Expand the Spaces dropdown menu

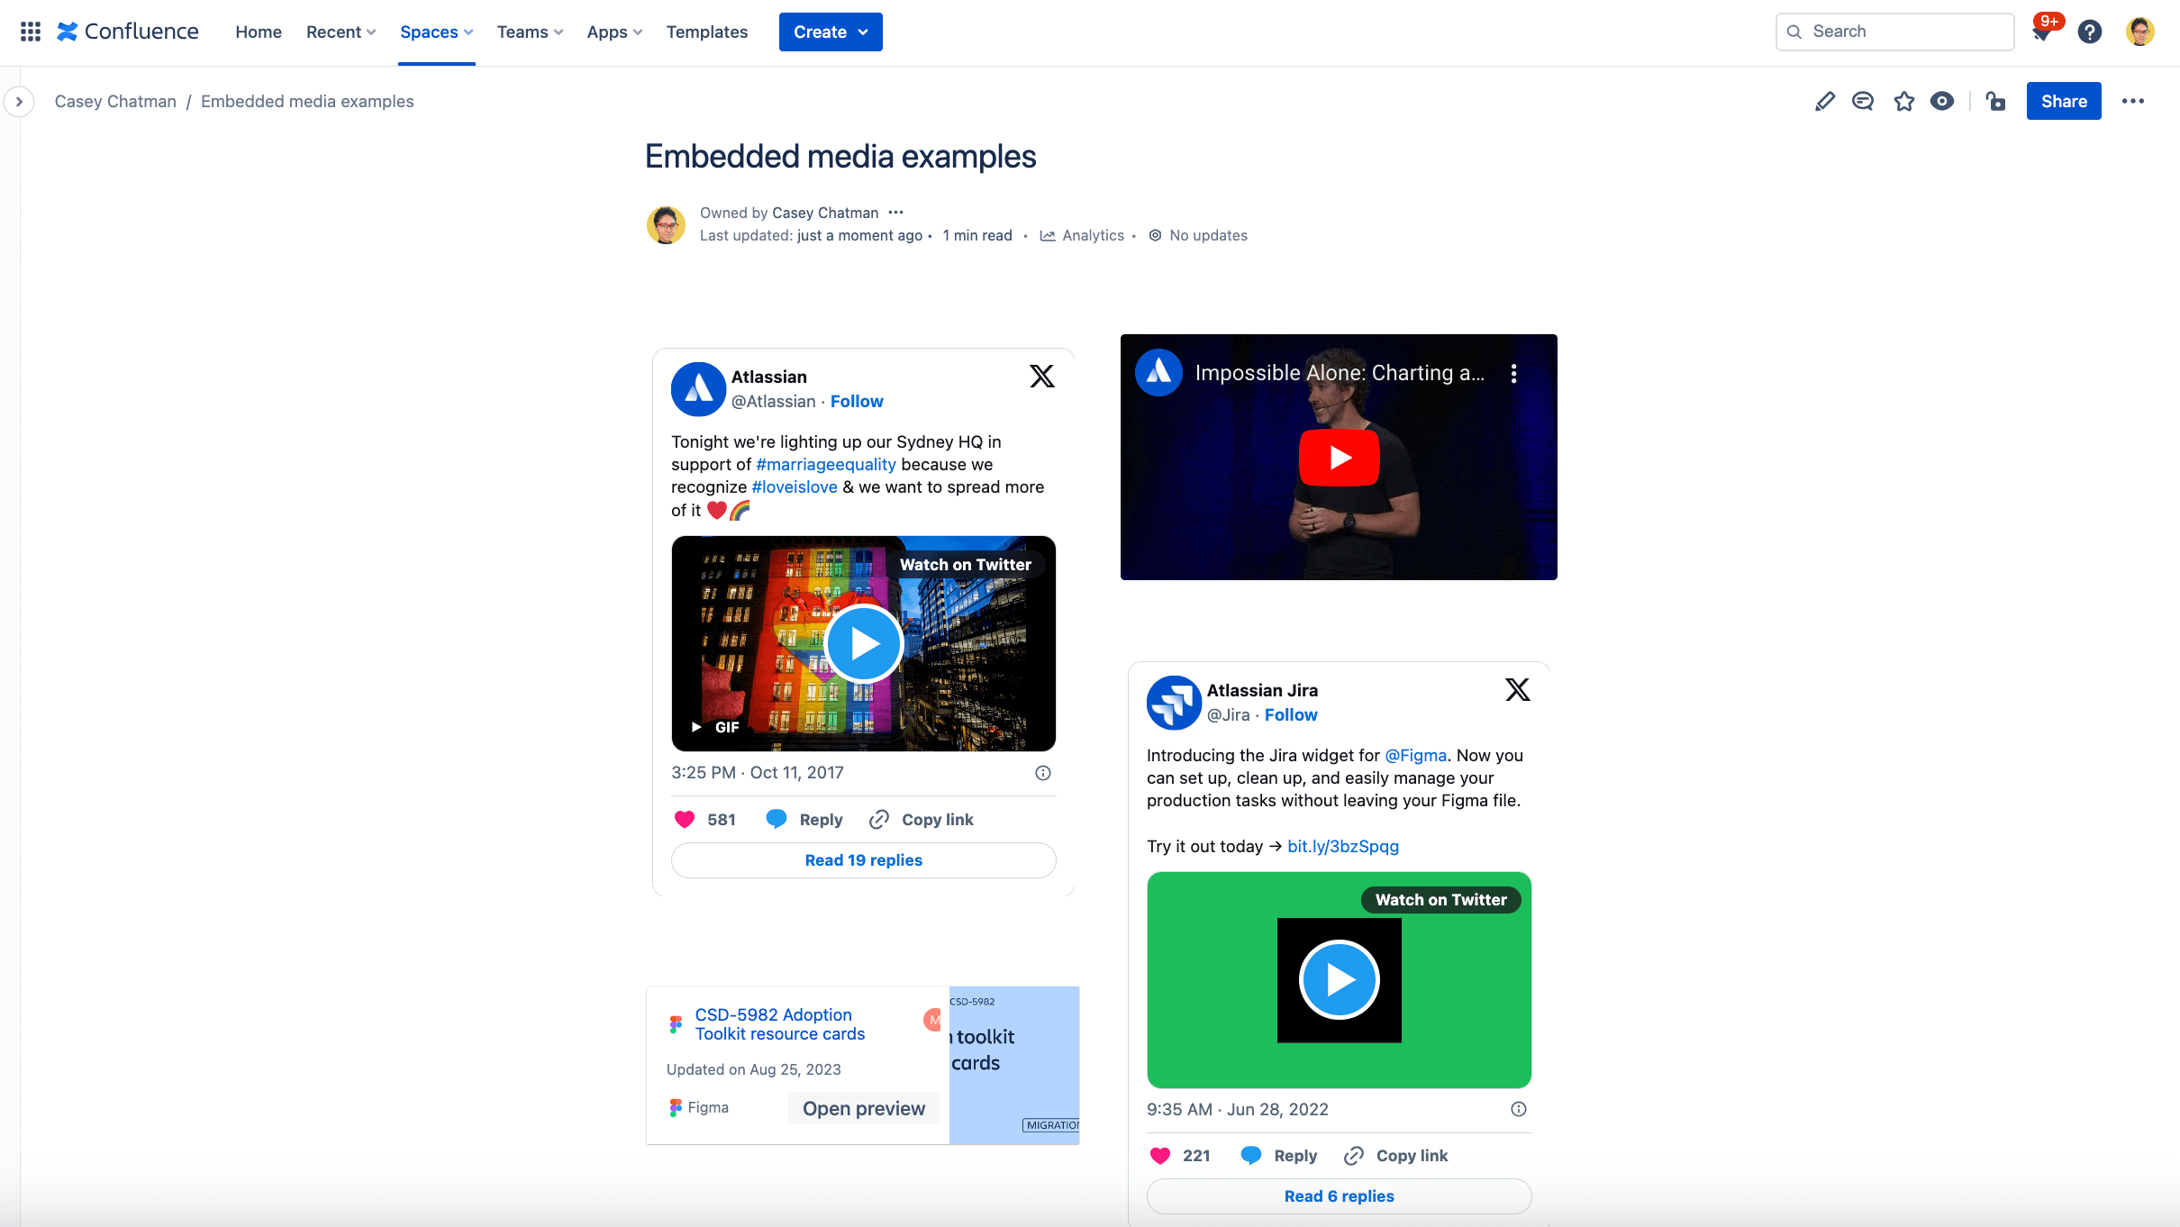point(436,32)
